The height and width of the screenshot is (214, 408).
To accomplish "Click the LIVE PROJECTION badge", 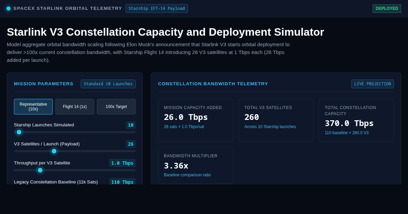I will click(373, 84).
